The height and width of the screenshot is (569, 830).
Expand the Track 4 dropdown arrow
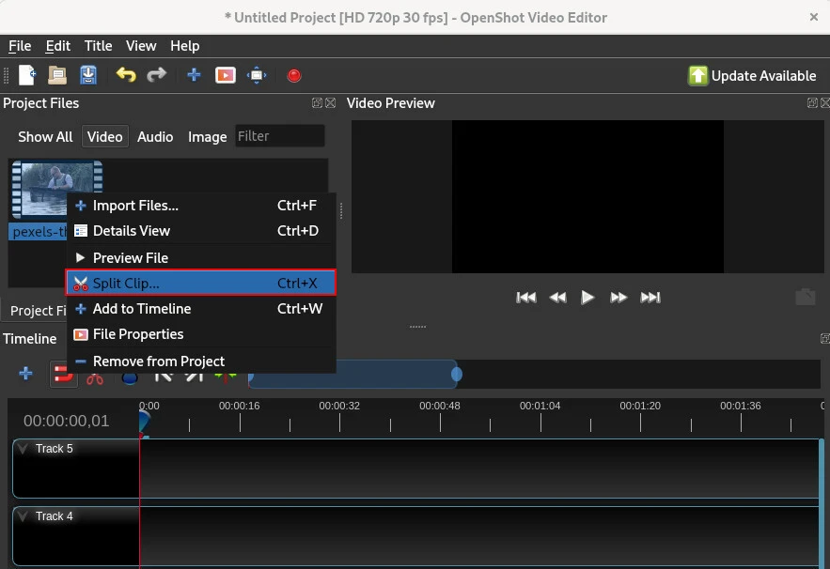coord(23,516)
